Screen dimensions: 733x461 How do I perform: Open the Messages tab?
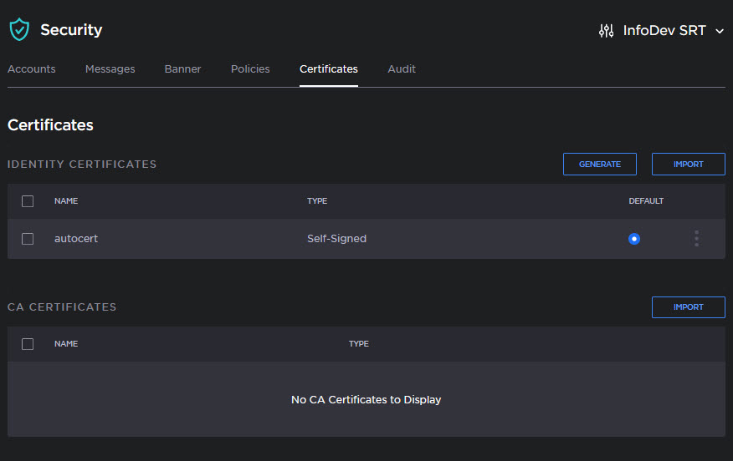(110, 69)
